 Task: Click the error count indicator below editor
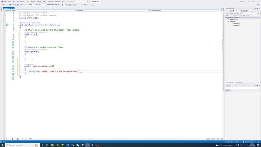click(x=13, y=139)
